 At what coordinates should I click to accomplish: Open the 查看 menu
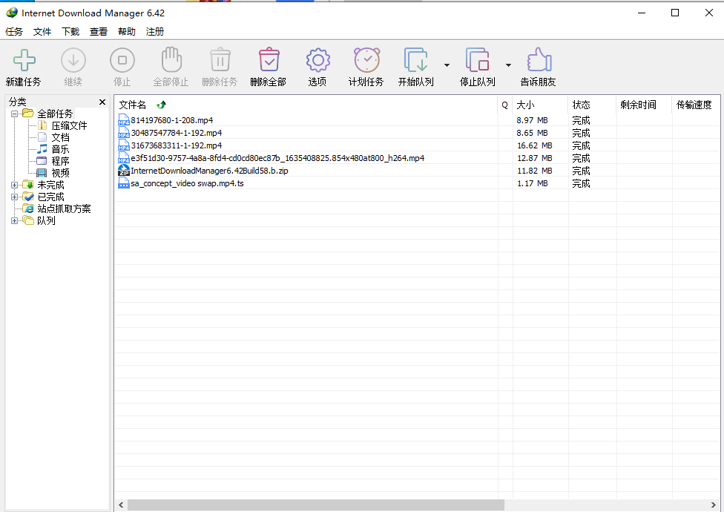coord(99,31)
